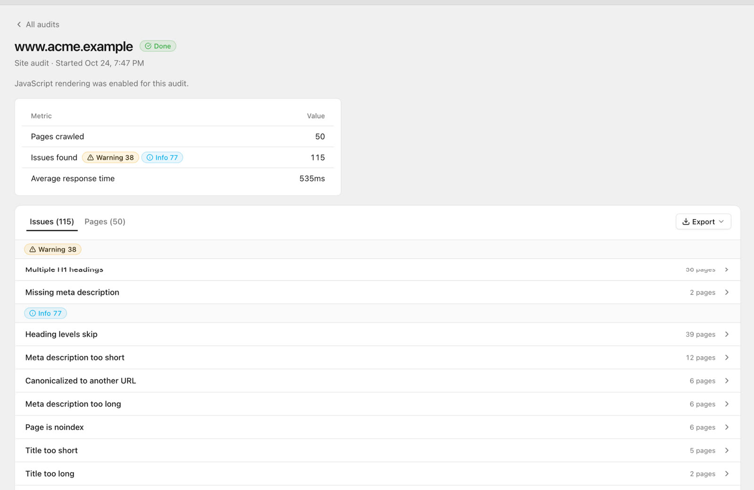Open the Export dropdown button
The height and width of the screenshot is (490, 754).
click(703, 221)
